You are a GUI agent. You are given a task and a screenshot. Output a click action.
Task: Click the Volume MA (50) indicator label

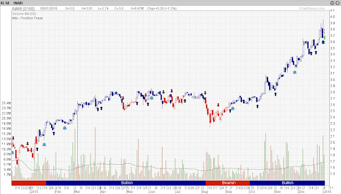[24, 14]
